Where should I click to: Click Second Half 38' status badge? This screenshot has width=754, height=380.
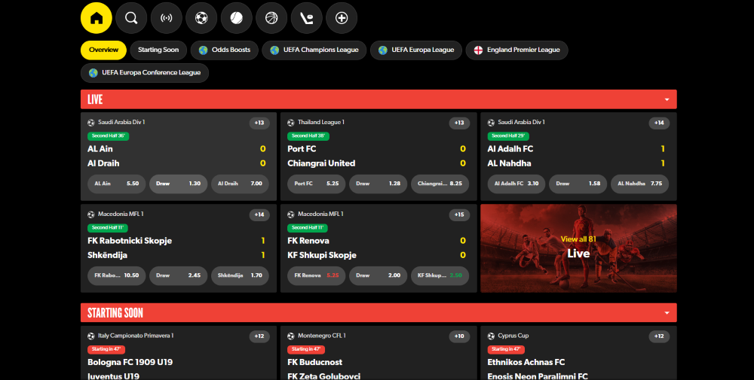tap(308, 136)
